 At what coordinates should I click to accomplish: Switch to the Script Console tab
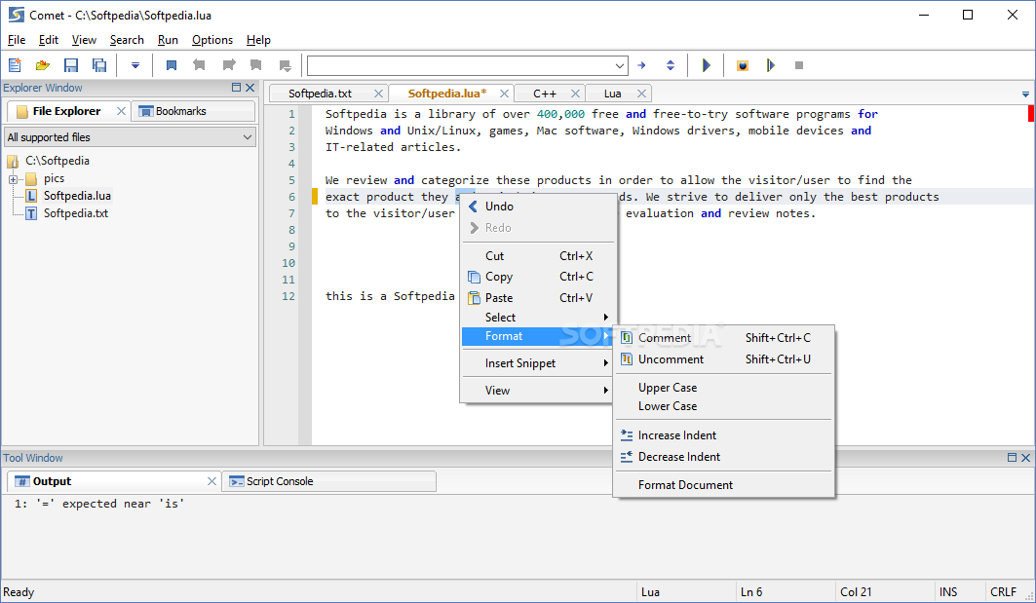click(x=329, y=481)
